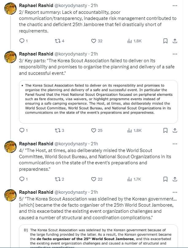
Task: Open @koryodynasty handle on the 5/ tweet
Action: [71, 192]
